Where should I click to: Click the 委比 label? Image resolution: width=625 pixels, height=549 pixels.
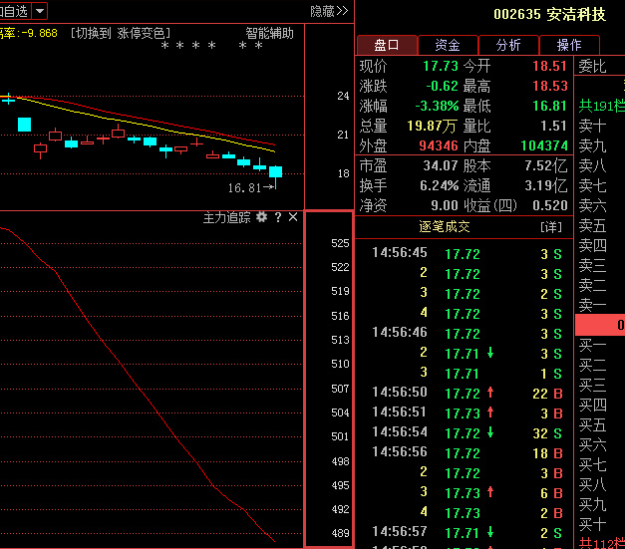[593, 66]
